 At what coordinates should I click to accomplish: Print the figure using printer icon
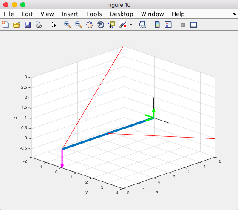[39, 25]
